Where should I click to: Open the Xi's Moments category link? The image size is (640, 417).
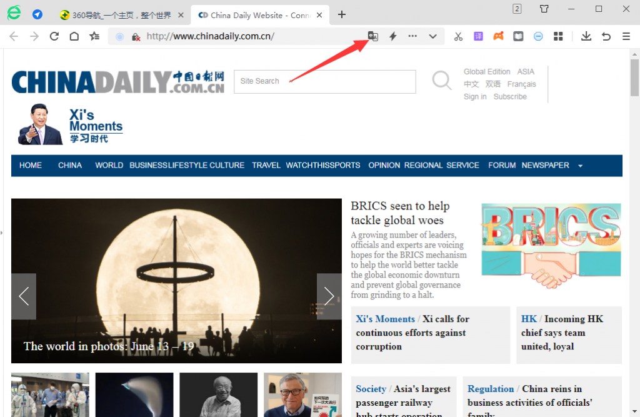click(385, 319)
